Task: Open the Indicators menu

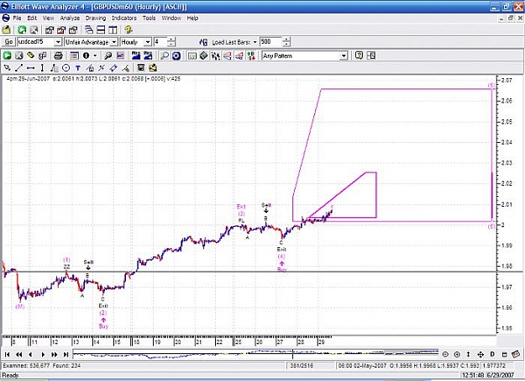Action: pyautogui.click(x=123, y=19)
